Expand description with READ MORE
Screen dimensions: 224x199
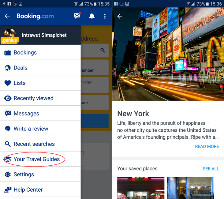tap(207, 146)
